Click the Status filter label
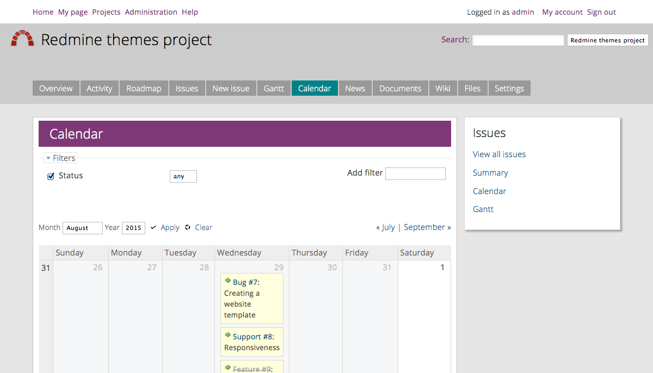 (x=71, y=176)
